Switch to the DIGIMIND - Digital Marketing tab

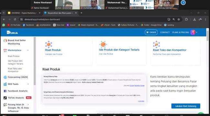24,13
